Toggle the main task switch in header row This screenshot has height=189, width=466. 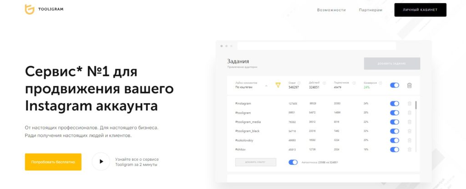[x=395, y=85]
